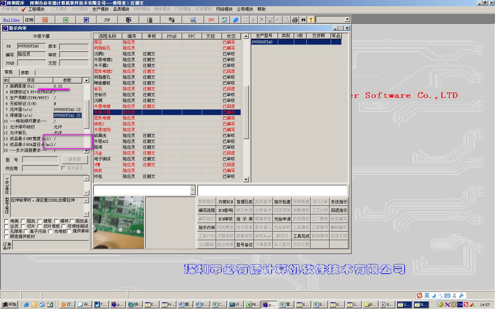Click 型号备注 box scroll-down arrow
This screenshot has width=495, height=309.
click(x=86, y=214)
